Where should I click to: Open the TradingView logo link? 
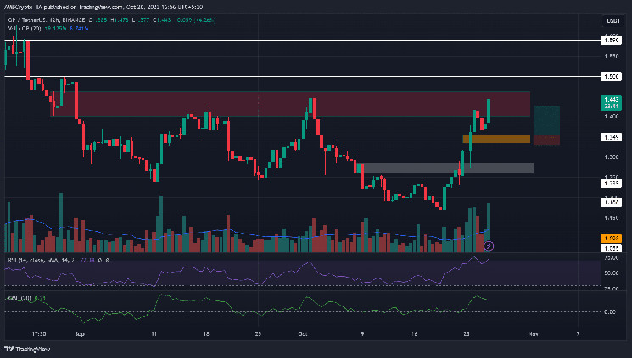(27, 349)
